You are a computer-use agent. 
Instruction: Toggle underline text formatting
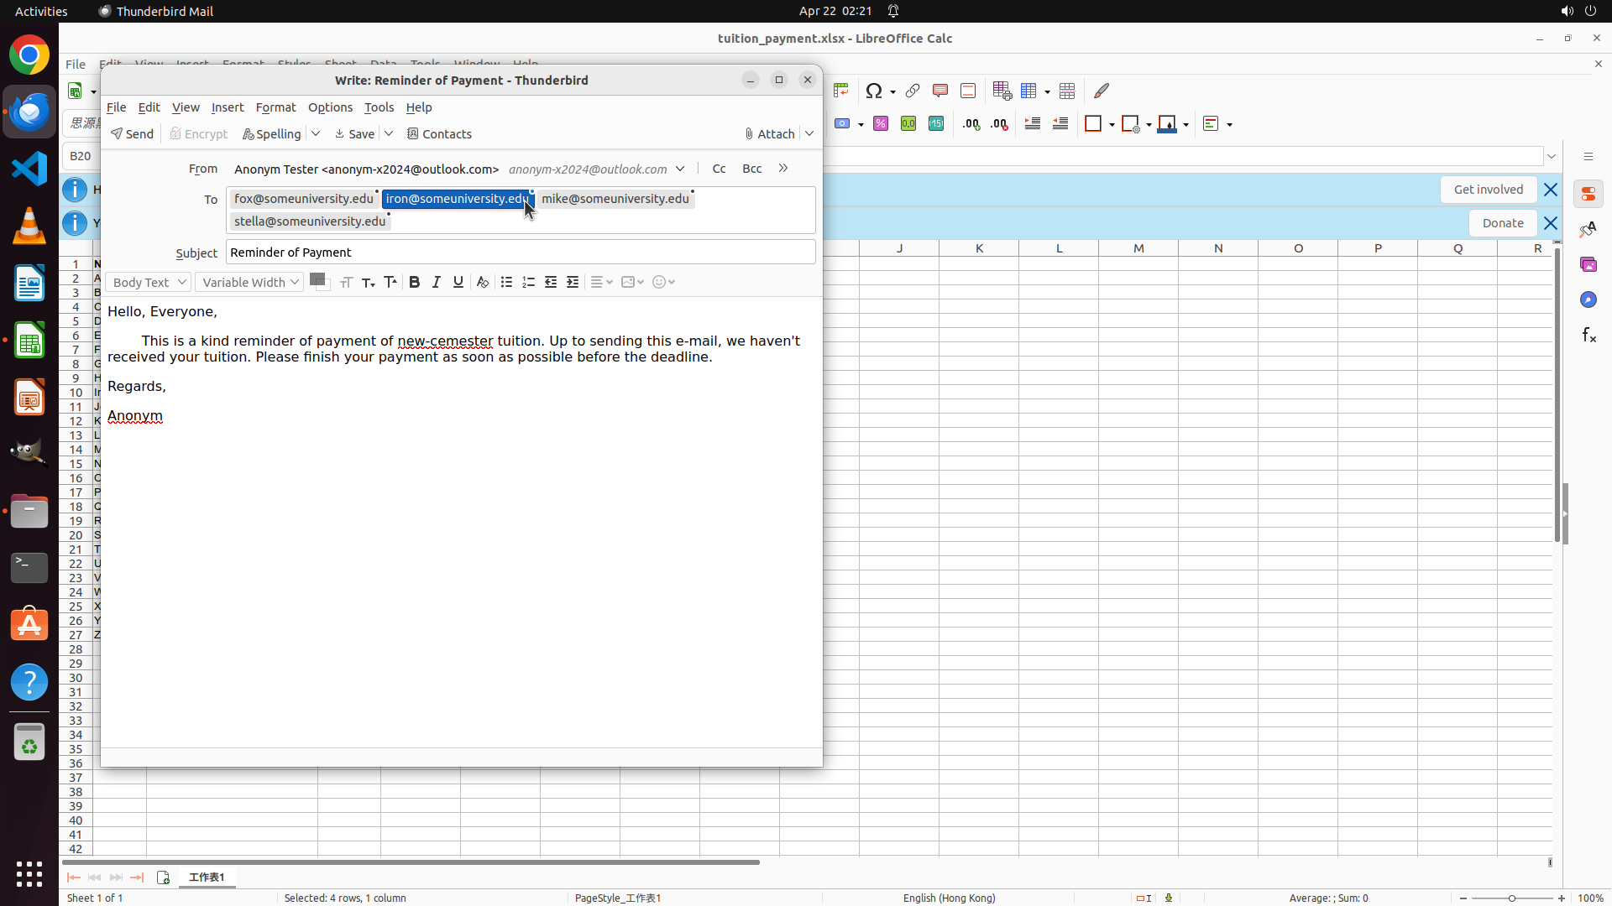[x=458, y=283]
